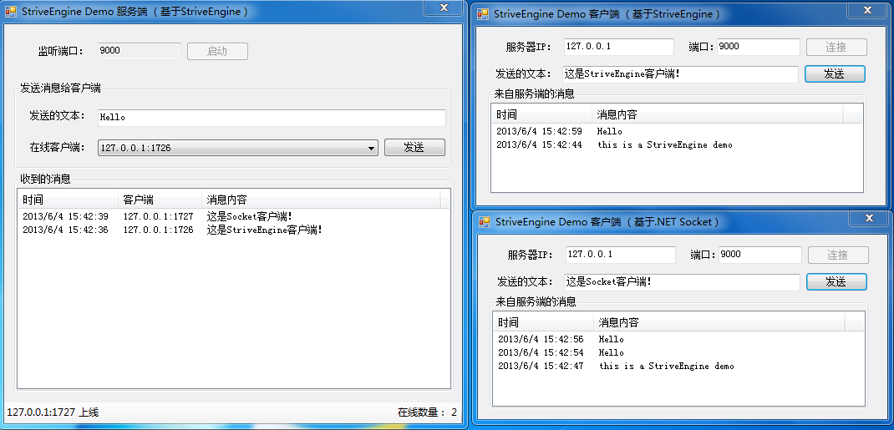The width and height of the screenshot is (894, 430).
Task: Click the disabled 启动 button in server window
Action: tap(217, 51)
